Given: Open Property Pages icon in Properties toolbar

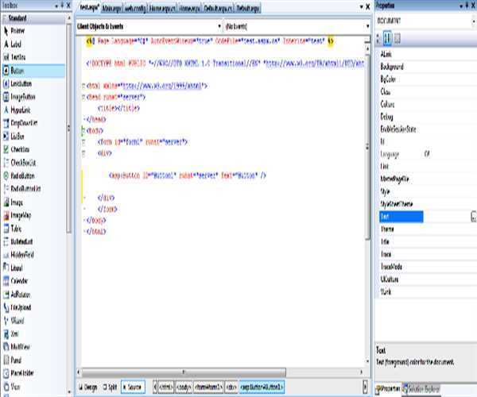Looking at the screenshot, I should click(x=397, y=39).
